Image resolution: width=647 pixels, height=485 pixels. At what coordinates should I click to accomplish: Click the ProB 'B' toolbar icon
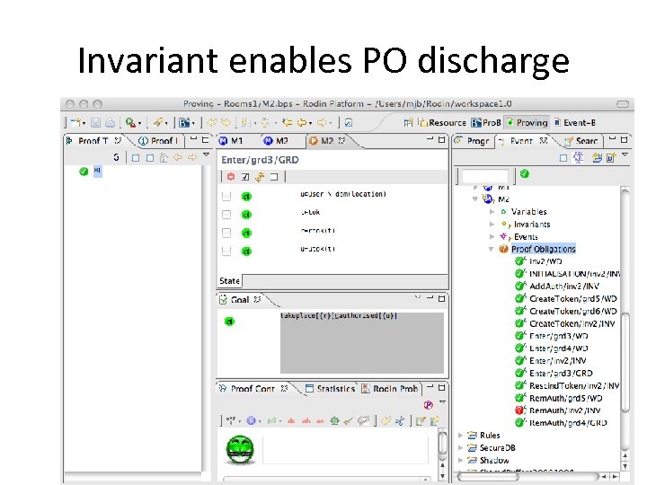tap(184, 122)
